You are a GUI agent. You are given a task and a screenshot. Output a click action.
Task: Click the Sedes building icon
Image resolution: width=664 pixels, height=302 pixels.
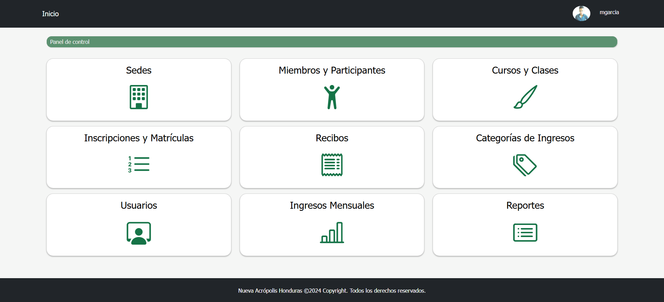click(139, 97)
